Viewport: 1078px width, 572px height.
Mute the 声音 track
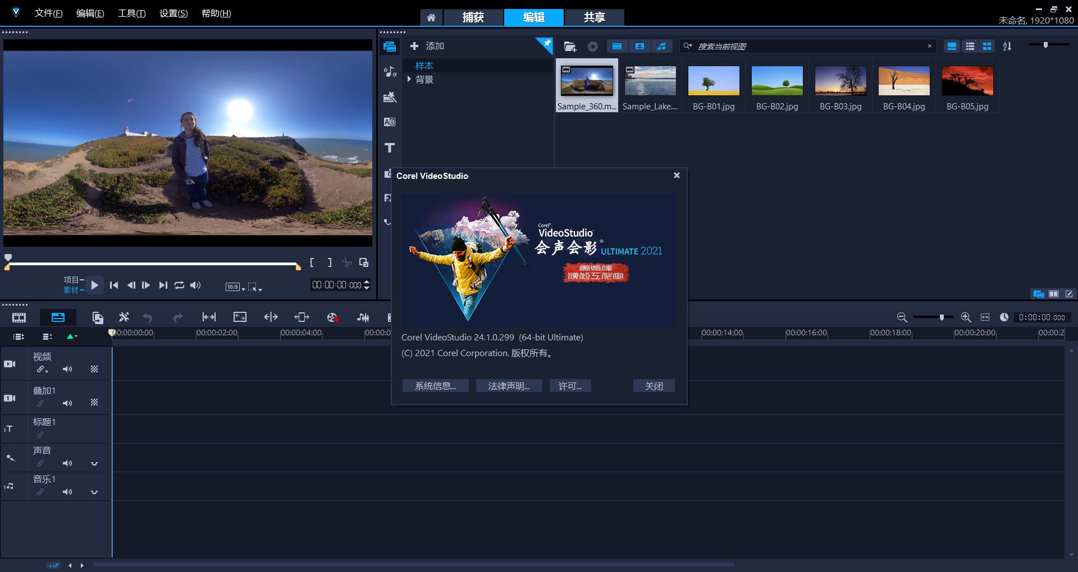point(67,463)
